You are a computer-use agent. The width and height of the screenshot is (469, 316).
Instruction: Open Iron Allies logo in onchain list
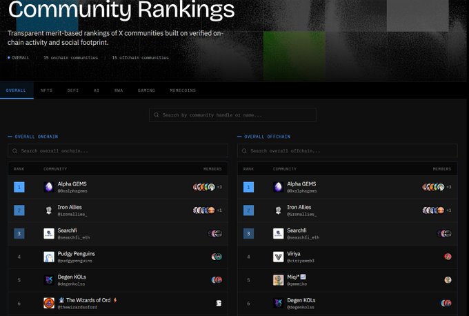point(49,210)
